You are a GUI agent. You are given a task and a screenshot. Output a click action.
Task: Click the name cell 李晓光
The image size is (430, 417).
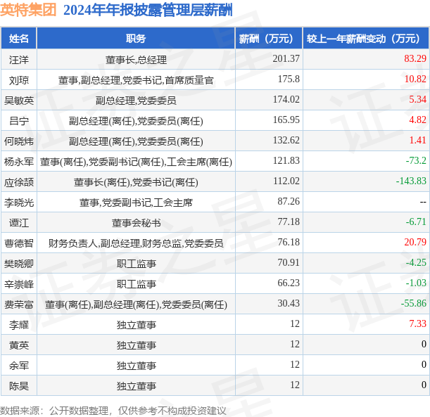[18, 203]
